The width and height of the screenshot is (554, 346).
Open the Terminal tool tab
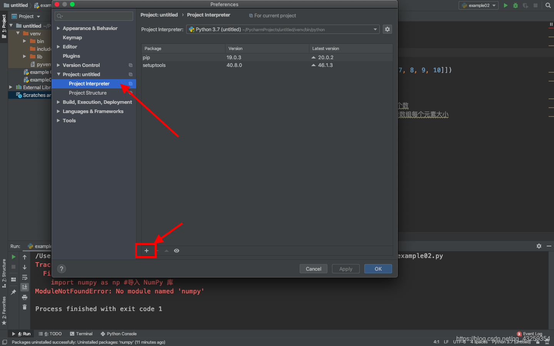[81, 334]
